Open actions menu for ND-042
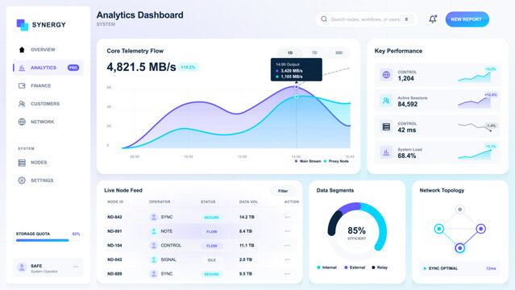515x290 pixels. pyautogui.click(x=288, y=259)
